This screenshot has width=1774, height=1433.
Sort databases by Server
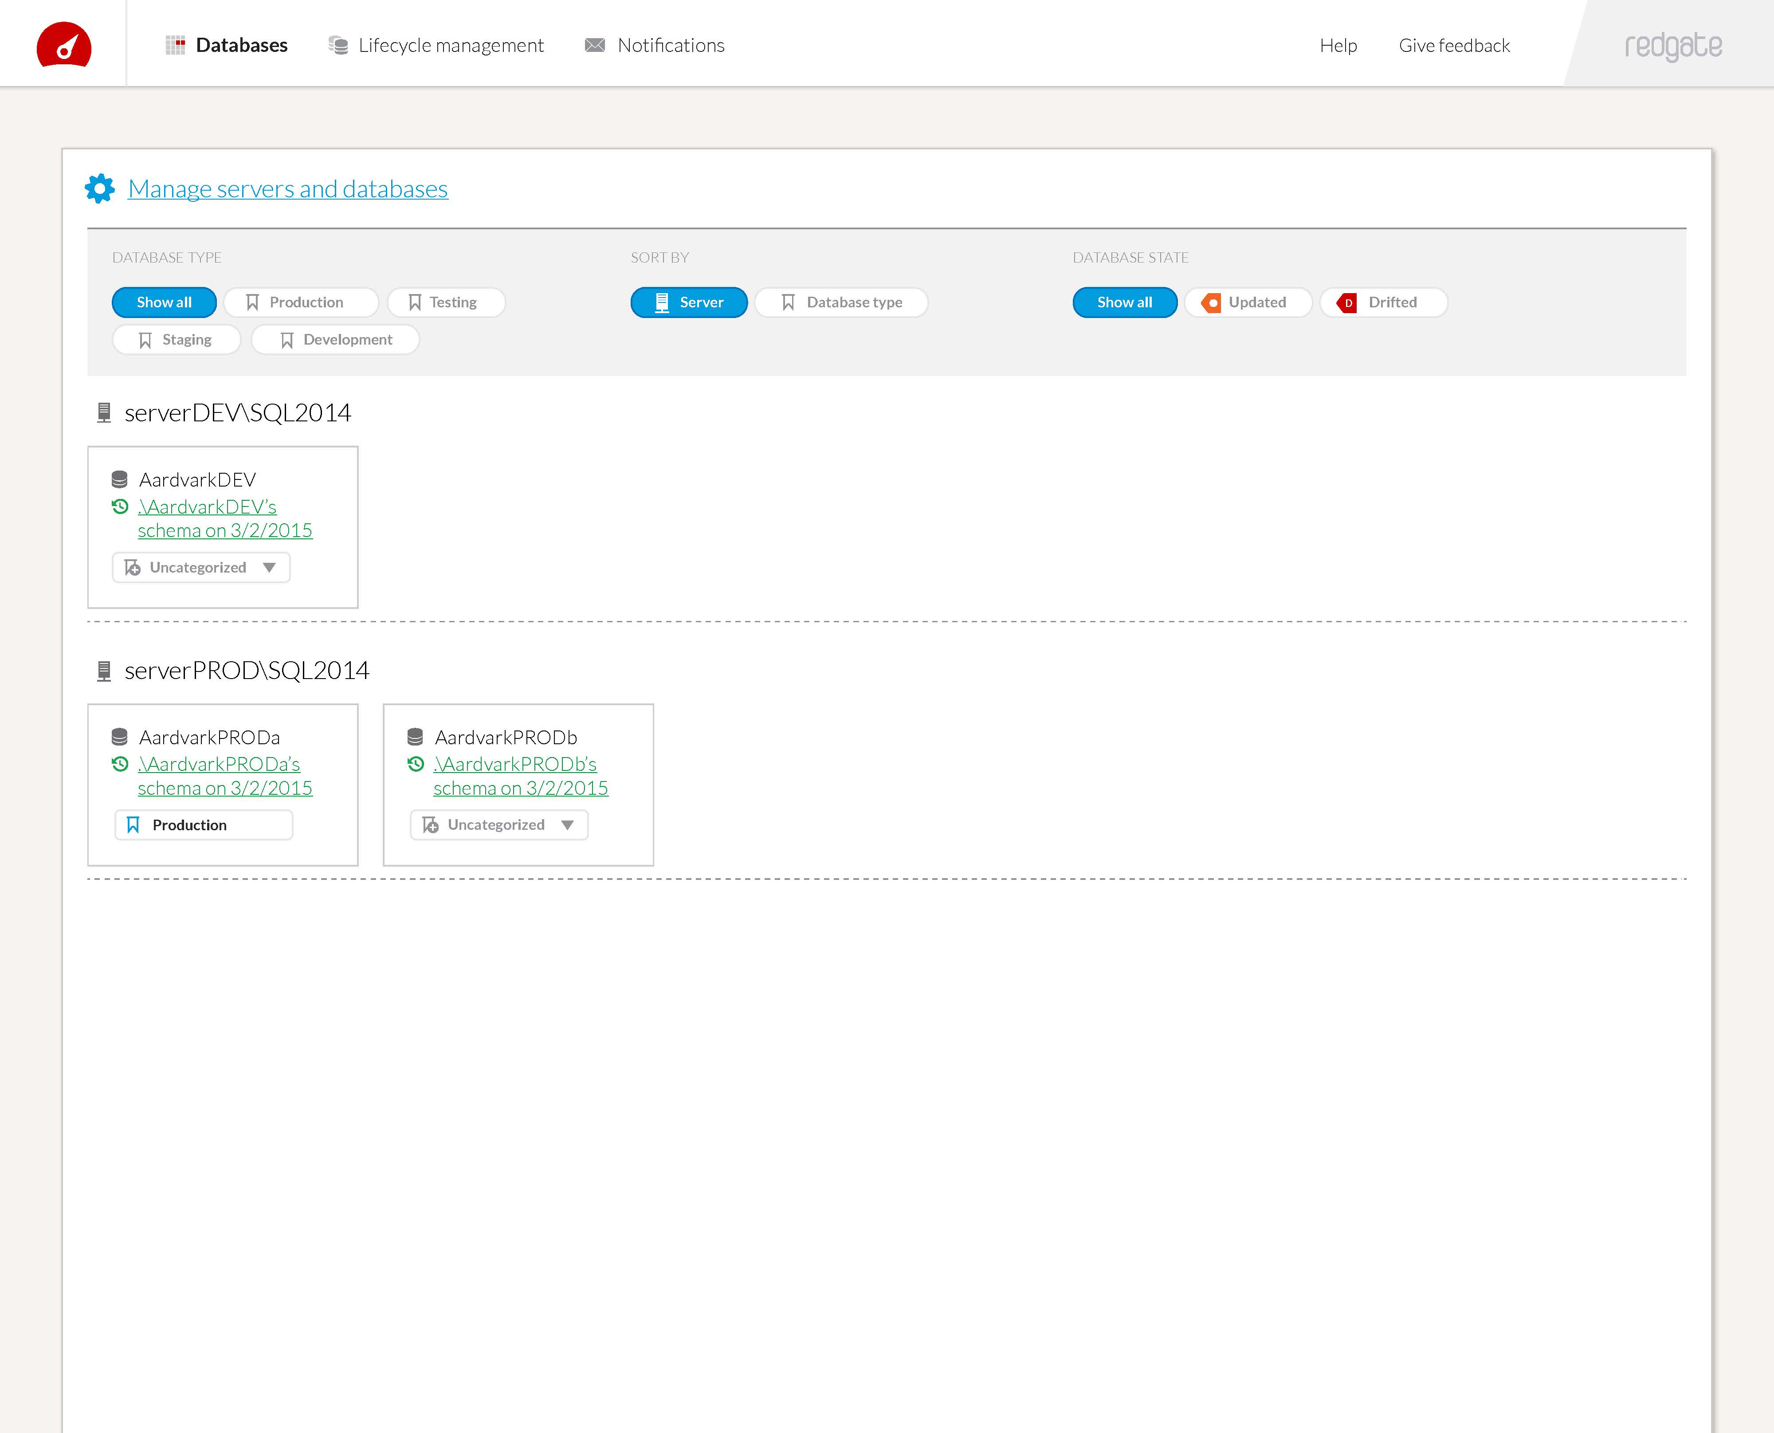(x=689, y=302)
